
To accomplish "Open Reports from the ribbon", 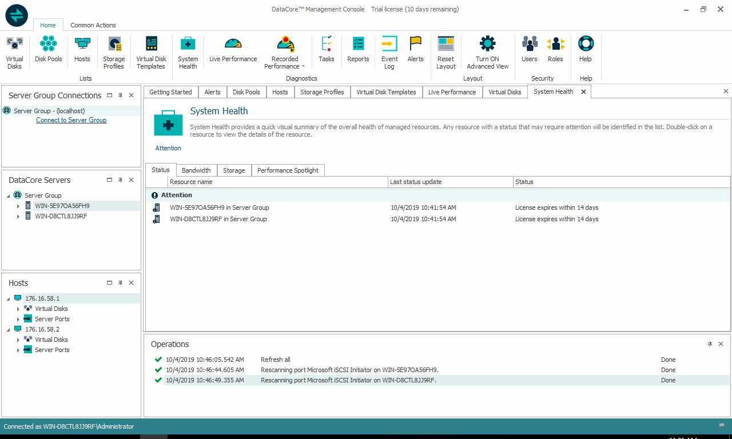I will click(x=358, y=49).
